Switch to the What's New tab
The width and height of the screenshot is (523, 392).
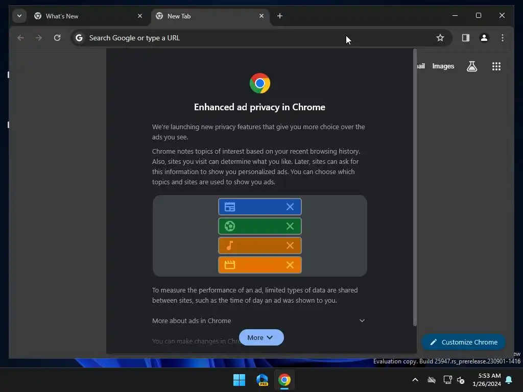point(88,16)
